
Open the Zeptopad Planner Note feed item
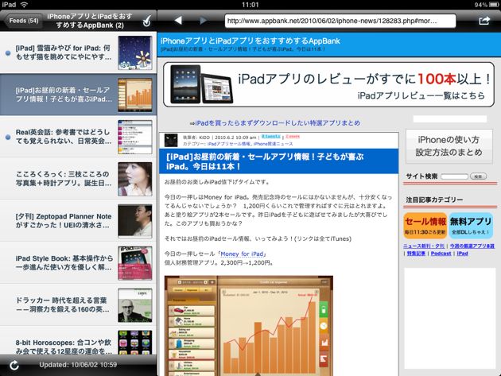[78, 221]
